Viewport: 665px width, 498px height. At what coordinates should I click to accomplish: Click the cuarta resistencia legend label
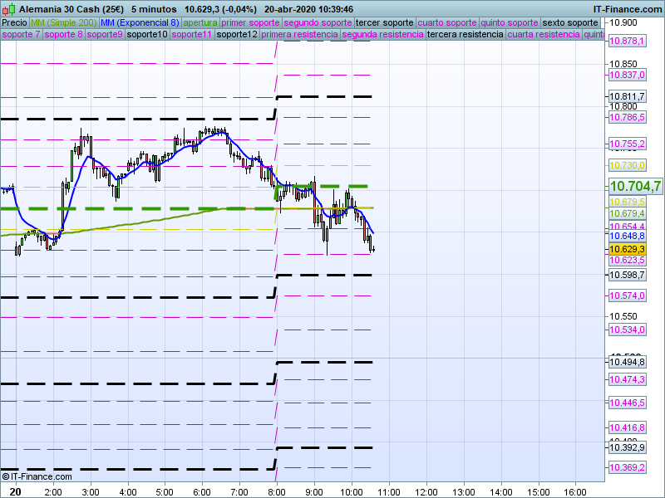tap(544, 35)
